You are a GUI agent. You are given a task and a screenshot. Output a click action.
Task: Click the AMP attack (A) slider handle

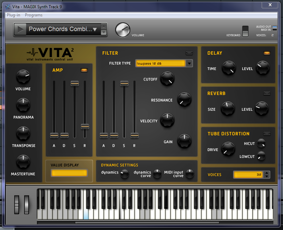(54, 135)
